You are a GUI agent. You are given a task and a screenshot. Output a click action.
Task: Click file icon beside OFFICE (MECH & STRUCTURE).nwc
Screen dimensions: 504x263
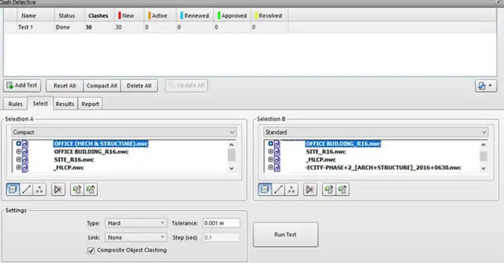coord(25,144)
